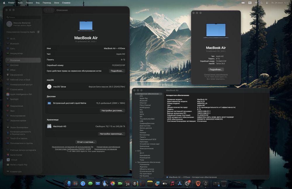
Task: Select Обои in settings sidebar
Action: (x=23, y=70)
